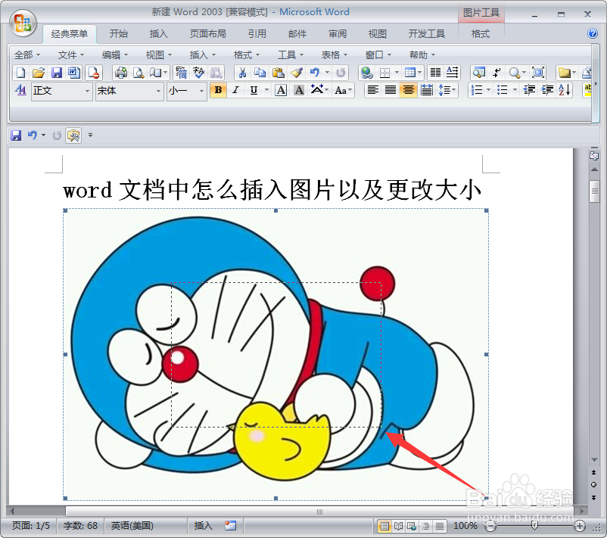Screen dimensions: 607x538
Task: Click the zoom in plus button
Action: (580, 526)
